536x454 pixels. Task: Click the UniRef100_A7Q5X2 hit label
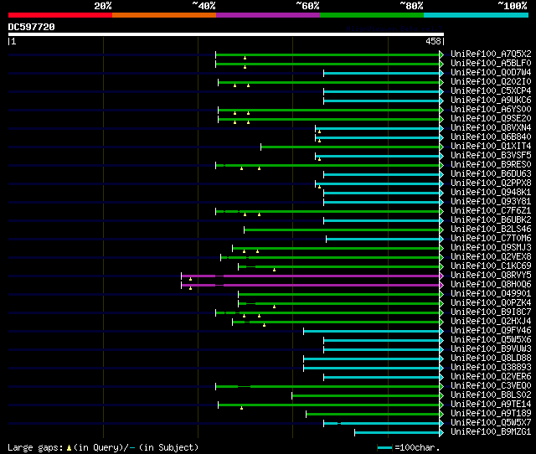(x=491, y=54)
